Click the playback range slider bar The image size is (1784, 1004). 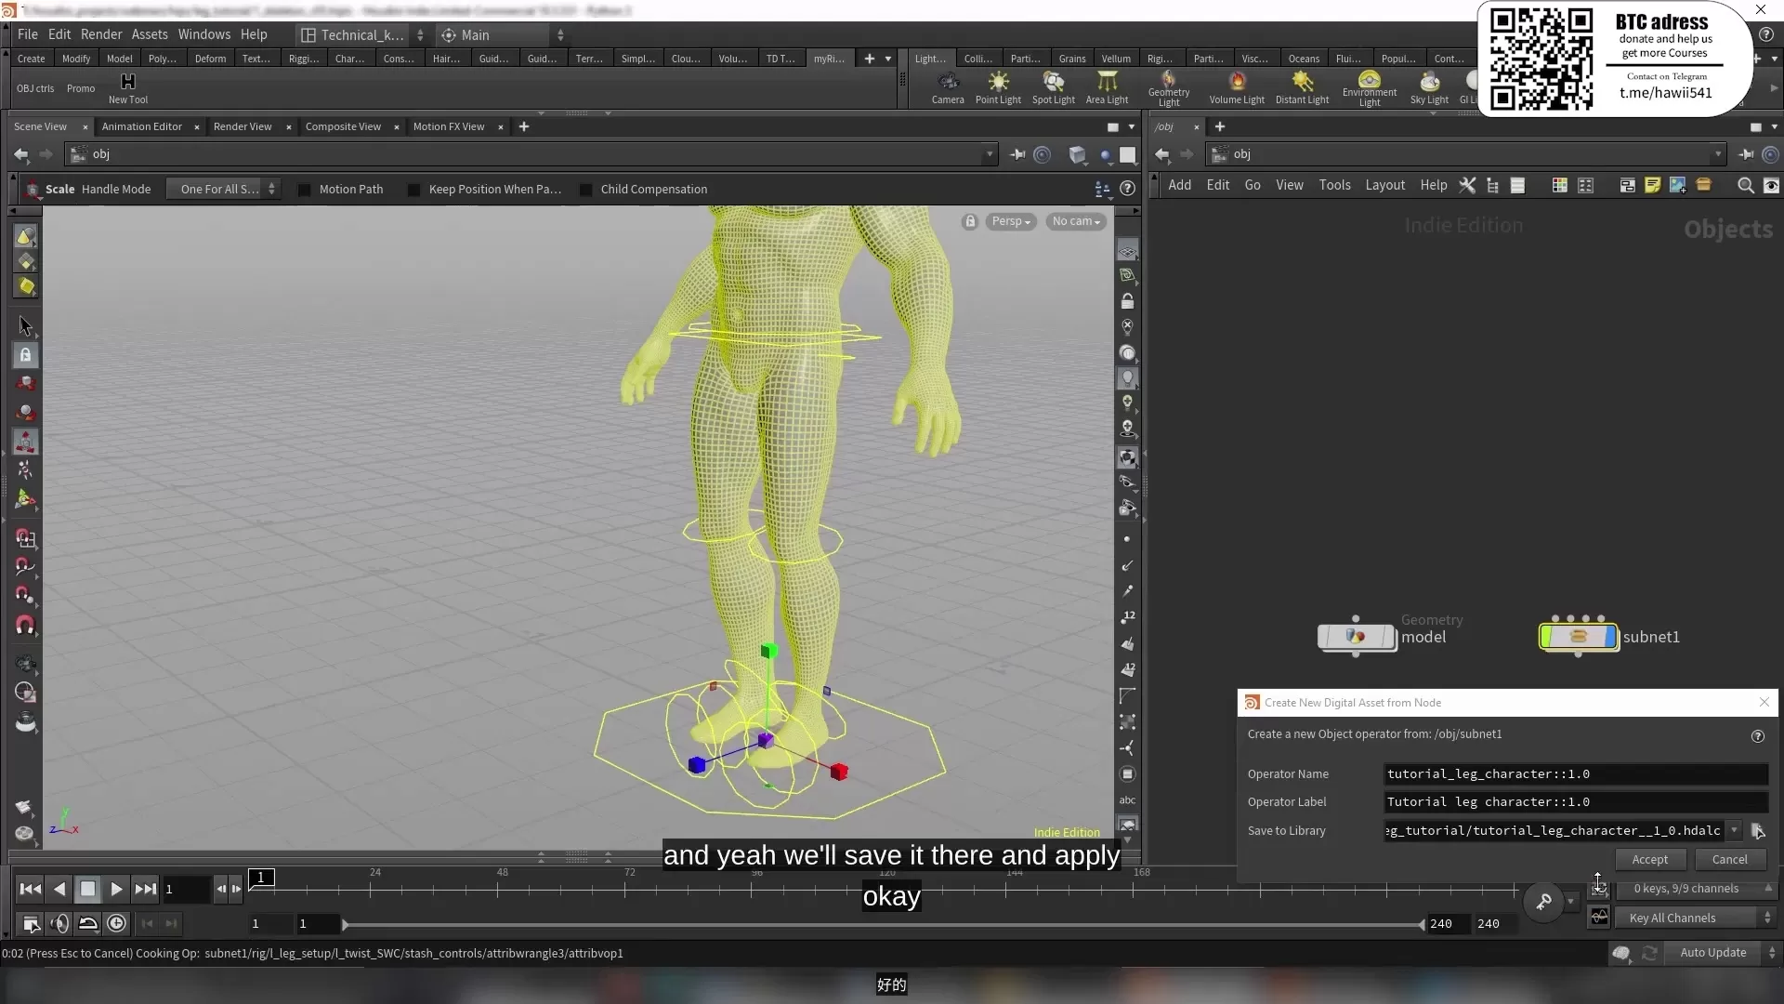[x=883, y=924]
